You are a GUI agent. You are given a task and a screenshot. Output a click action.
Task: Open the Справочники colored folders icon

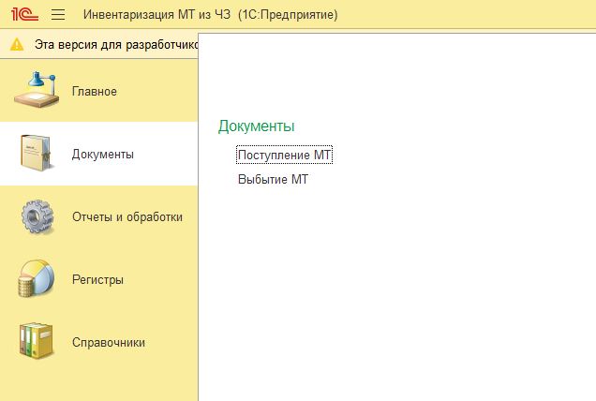(37, 341)
